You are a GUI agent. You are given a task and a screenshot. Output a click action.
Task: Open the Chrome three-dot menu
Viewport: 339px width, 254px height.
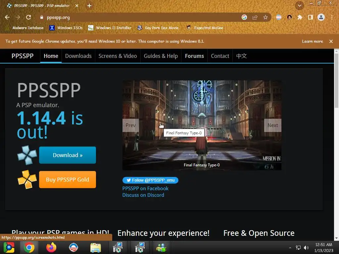[332, 17]
